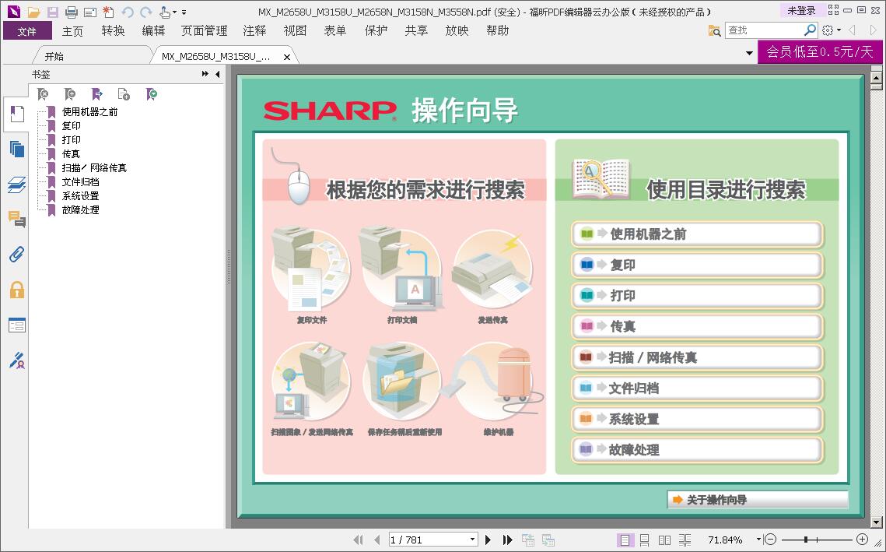Open the 故障处理 link in the page

tap(697, 450)
